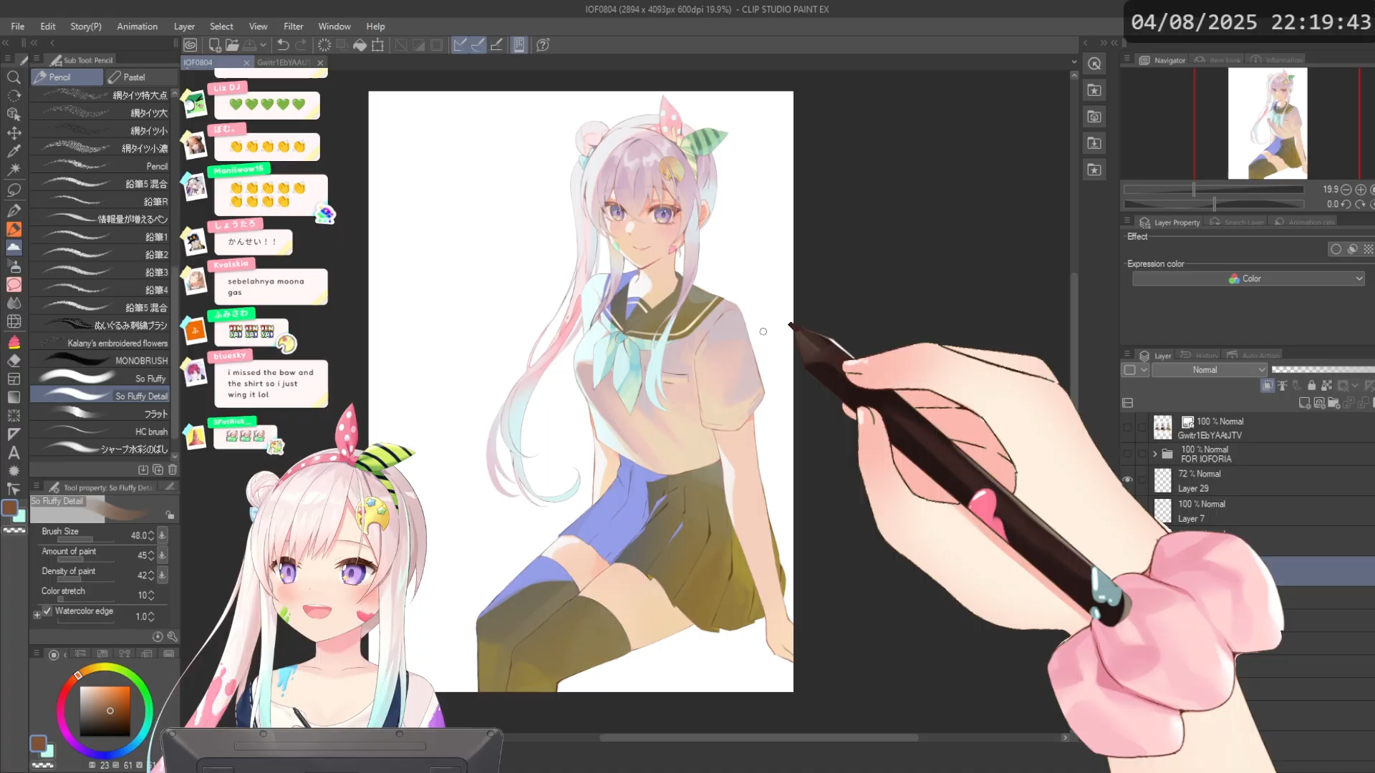1375x773 pixels.
Task: Select the So Fluffy brush
Action: pos(100,379)
